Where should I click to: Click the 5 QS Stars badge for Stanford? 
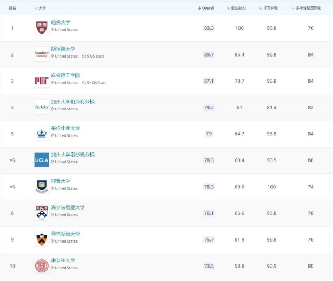[93, 56]
